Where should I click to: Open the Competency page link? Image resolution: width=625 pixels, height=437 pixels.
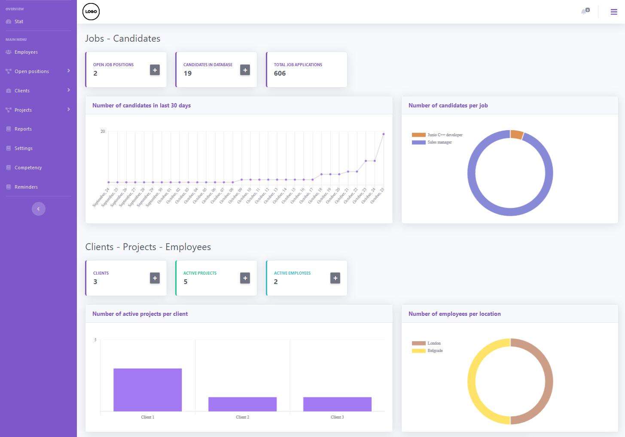[x=28, y=168]
